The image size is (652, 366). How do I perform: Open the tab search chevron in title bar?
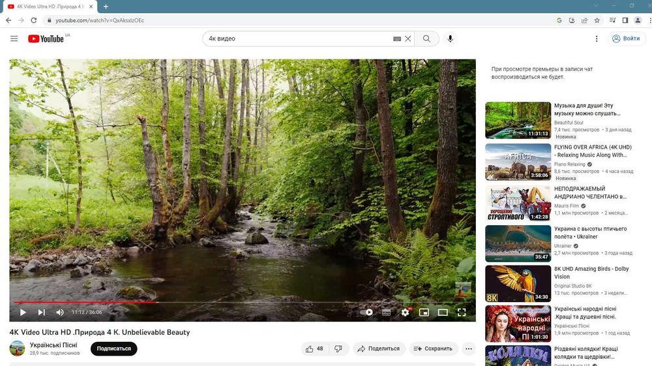coord(596,6)
